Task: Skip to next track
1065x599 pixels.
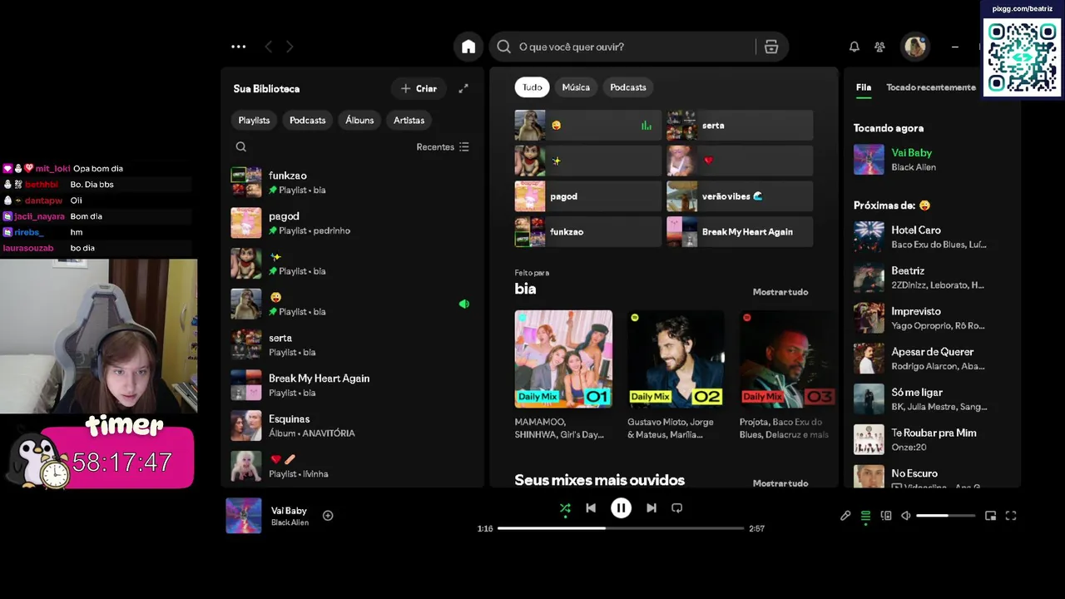Action: click(651, 507)
